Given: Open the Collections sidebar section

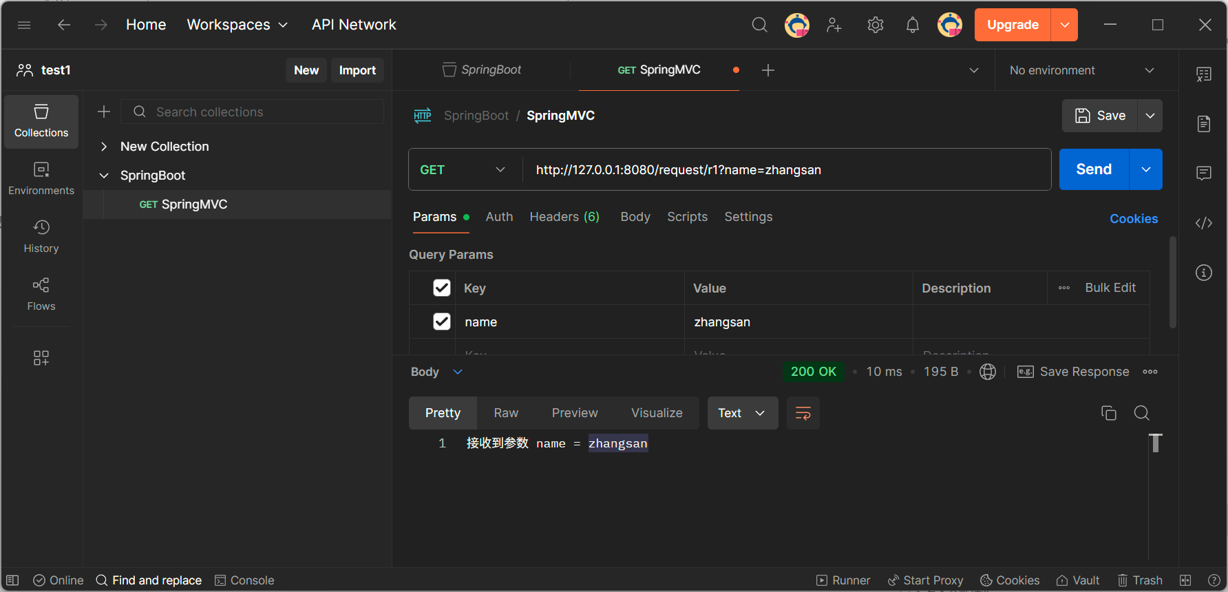Looking at the screenshot, I should point(41,122).
